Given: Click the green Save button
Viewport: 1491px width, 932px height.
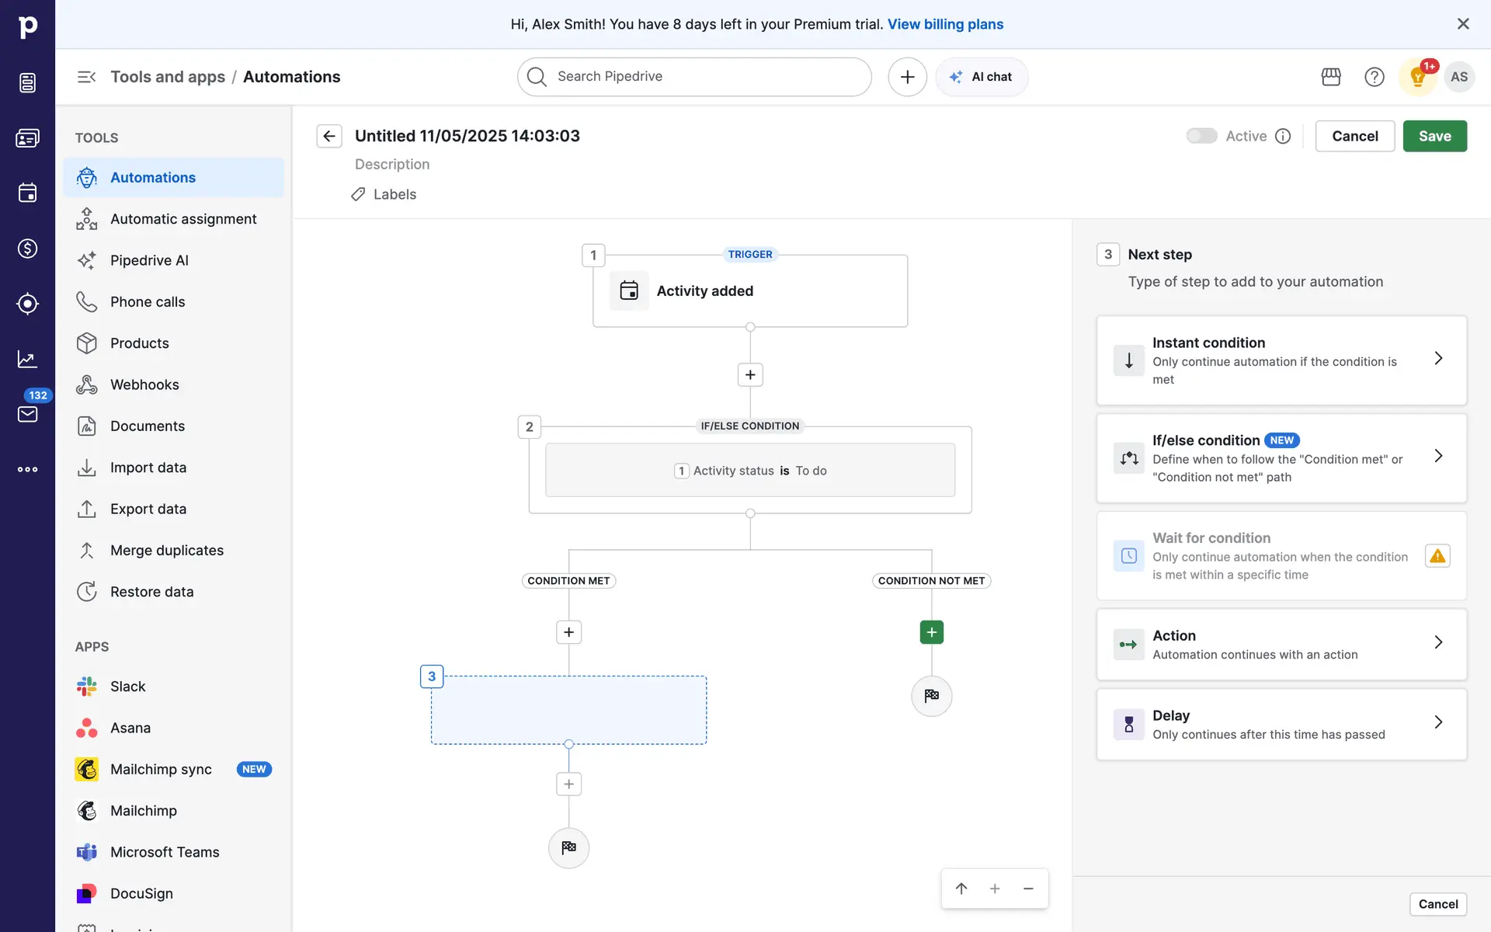Looking at the screenshot, I should [1434, 136].
